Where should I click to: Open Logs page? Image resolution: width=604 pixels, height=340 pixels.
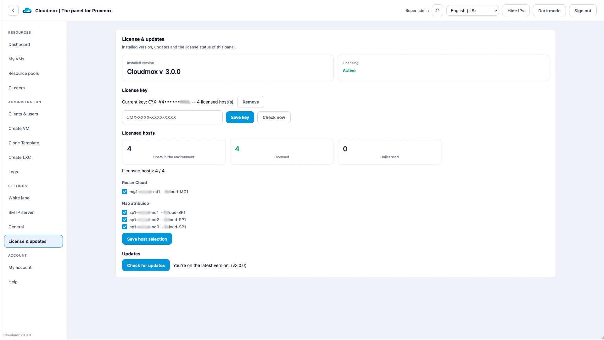(33, 172)
